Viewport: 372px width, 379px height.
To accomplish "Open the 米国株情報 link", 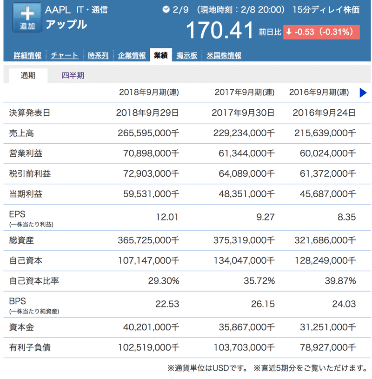I will pyautogui.click(x=224, y=55).
